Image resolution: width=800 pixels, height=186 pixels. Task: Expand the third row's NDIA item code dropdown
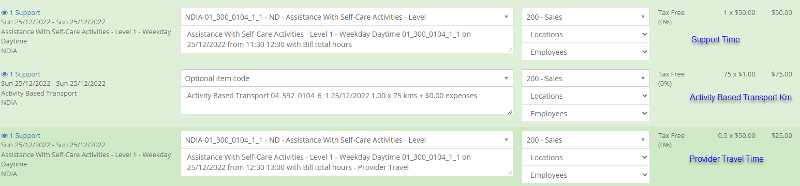point(347,140)
